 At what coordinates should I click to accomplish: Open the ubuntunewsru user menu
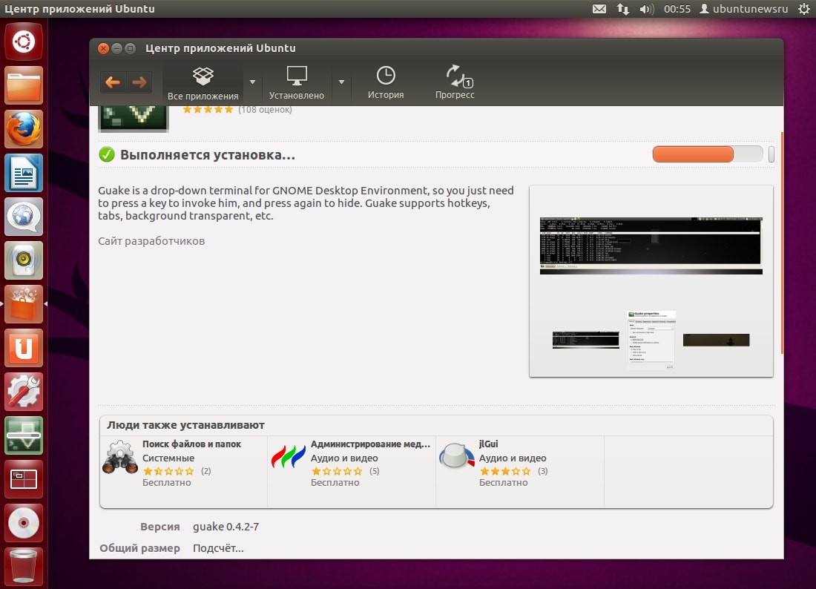tap(743, 9)
